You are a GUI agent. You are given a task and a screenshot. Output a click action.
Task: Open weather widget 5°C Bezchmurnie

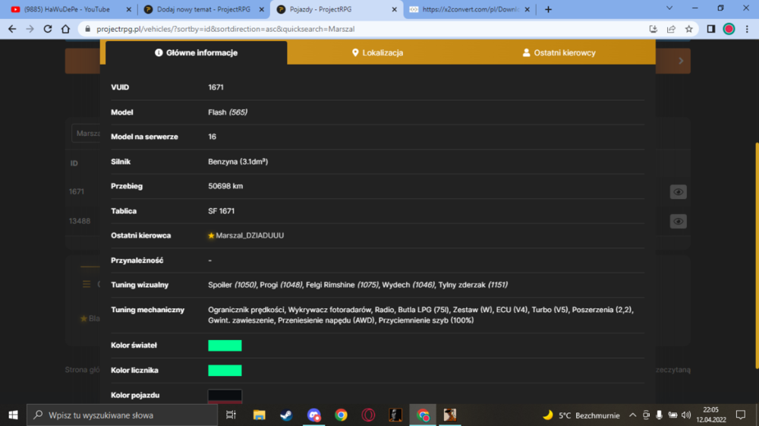coord(581,415)
